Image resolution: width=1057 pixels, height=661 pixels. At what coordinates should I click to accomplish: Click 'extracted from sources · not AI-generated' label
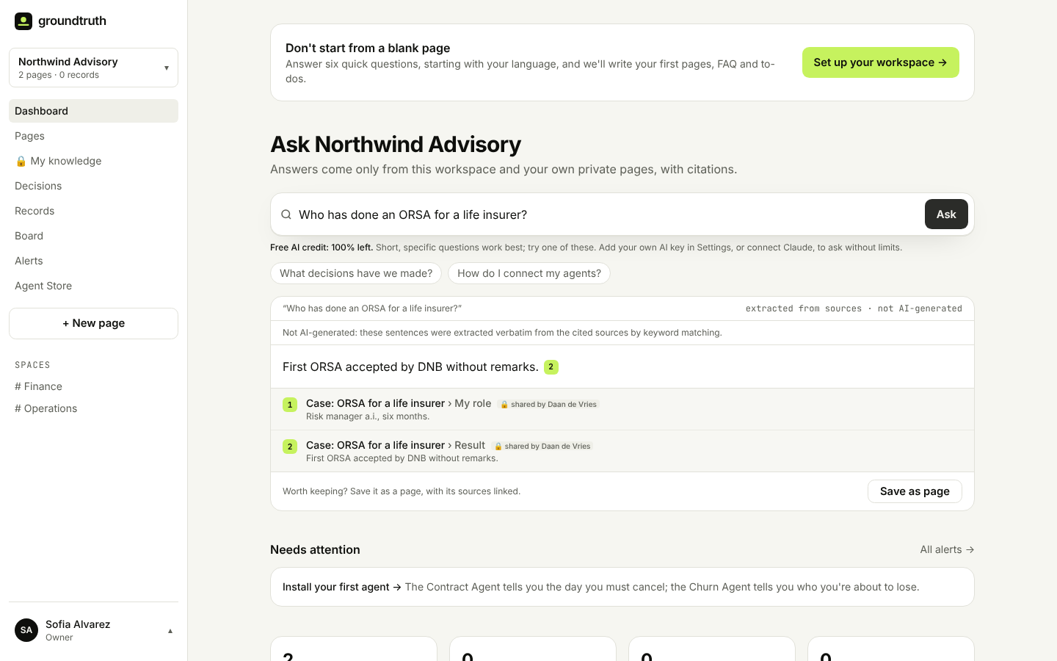pos(854,308)
